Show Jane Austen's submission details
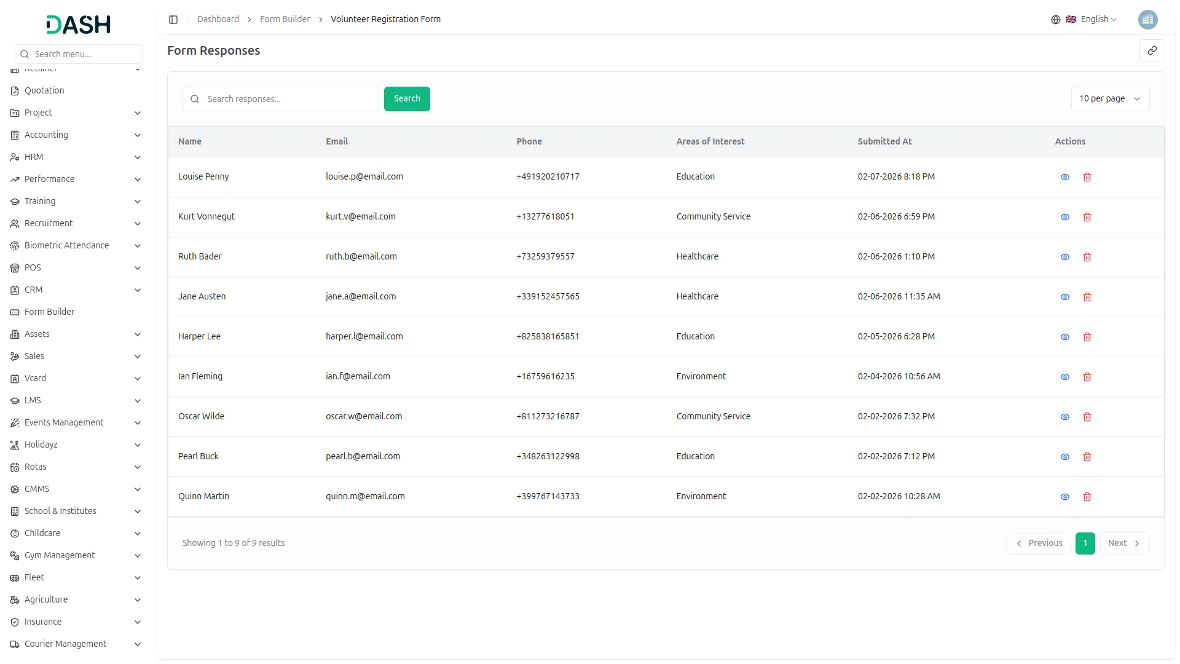The height and width of the screenshot is (664, 1180). point(1064,297)
